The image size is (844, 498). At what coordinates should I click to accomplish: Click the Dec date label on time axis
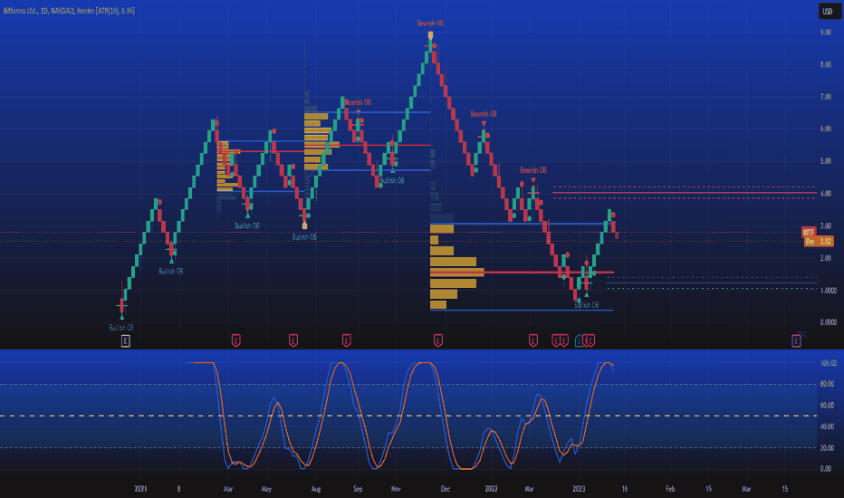coord(446,489)
